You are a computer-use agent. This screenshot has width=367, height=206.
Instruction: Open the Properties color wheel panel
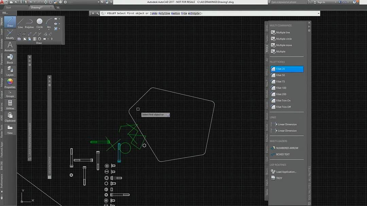[10, 82]
